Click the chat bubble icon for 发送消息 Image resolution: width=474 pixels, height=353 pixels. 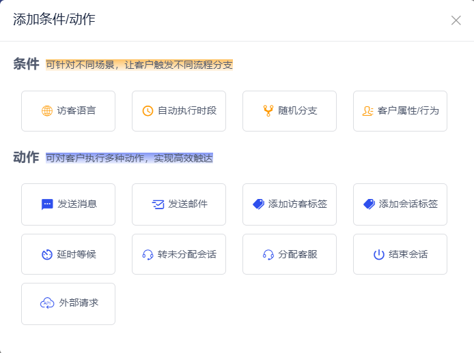[x=47, y=204]
